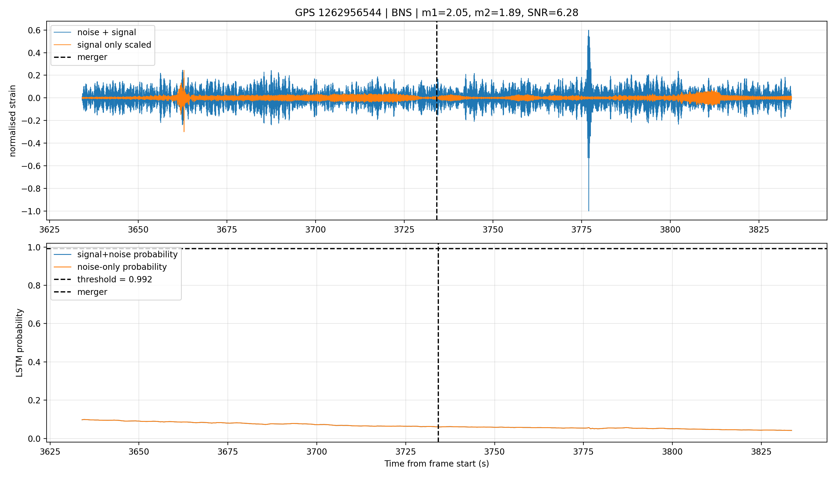
Task: Click the −1.0 tick label on strain axis
Action: coord(33,211)
